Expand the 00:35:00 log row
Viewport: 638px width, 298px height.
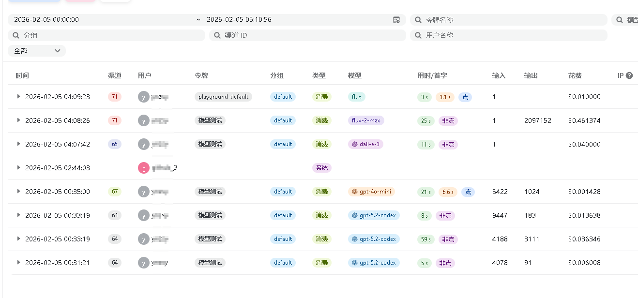click(x=18, y=192)
